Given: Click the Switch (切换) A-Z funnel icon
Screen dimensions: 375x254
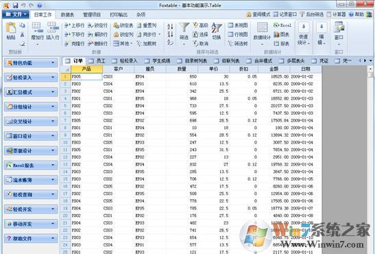Looking at the screenshot, I should (217, 31).
